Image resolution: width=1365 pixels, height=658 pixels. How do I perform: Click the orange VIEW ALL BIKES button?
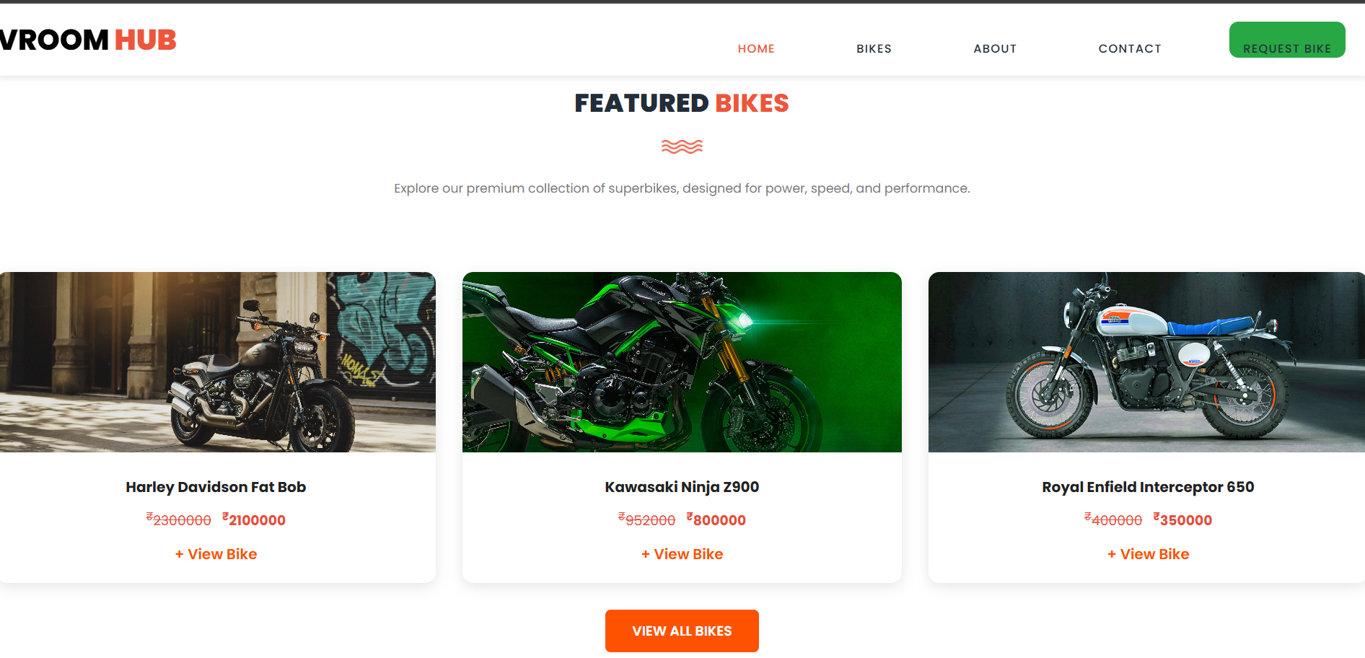(x=682, y=631)
